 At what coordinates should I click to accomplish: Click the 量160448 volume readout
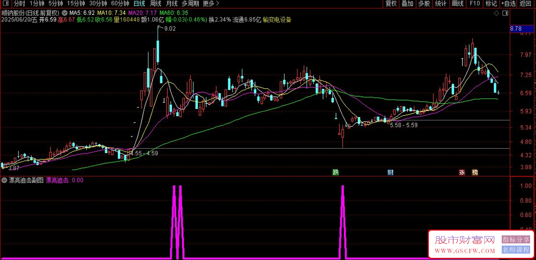pos(127,20)
